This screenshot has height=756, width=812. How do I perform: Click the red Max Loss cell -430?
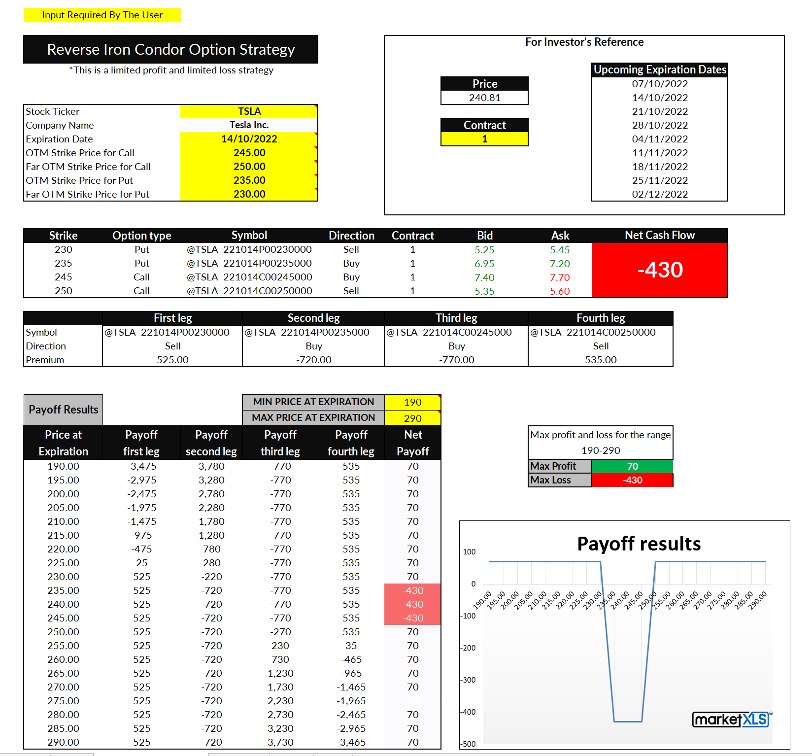632,480
